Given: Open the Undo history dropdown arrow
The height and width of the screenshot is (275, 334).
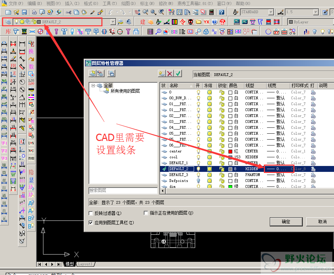Looking at the screenshot, I should tap(117, 12).
